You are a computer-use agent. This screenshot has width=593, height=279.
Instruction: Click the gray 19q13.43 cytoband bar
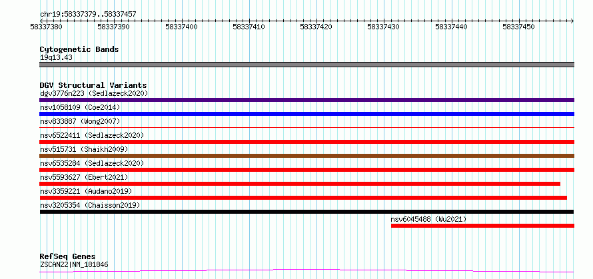(306, 65)
